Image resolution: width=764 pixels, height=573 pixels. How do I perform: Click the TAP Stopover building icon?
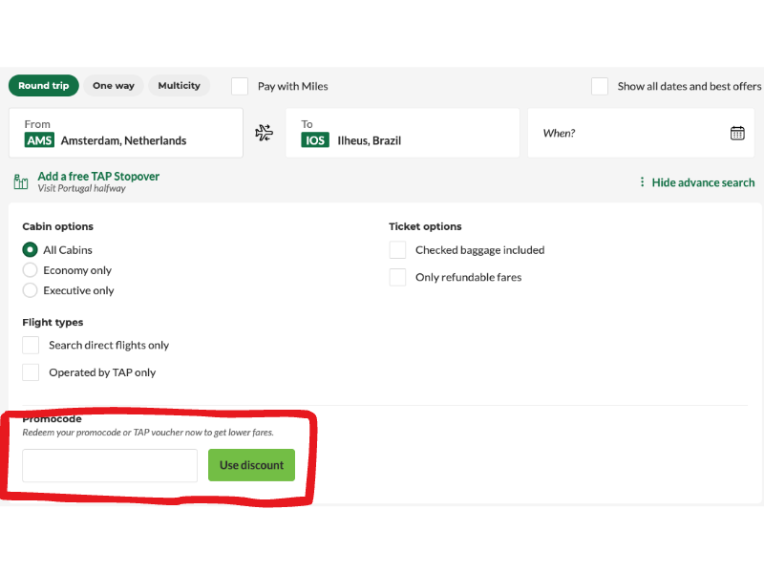tap(21, 181)
